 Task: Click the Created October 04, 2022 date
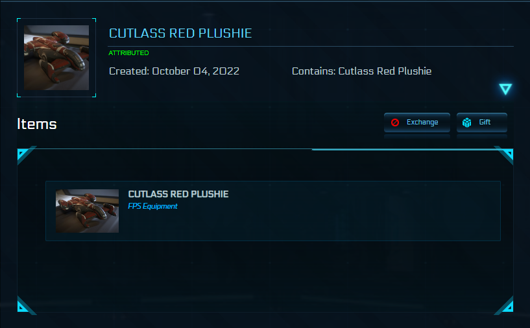click(174, 71)
